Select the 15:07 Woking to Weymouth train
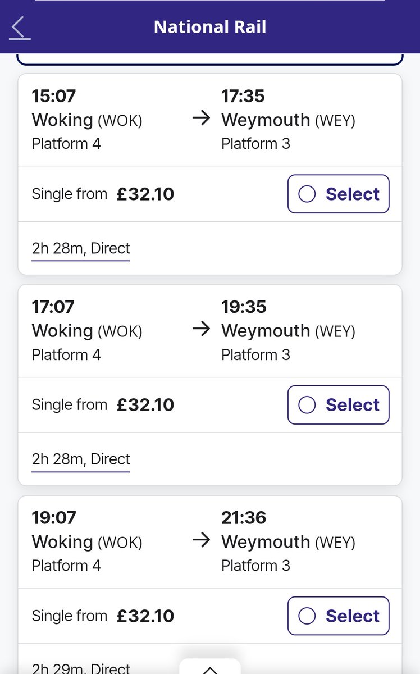Image resolution: width=420 pixels, height=674 pixels. point(338,194)
